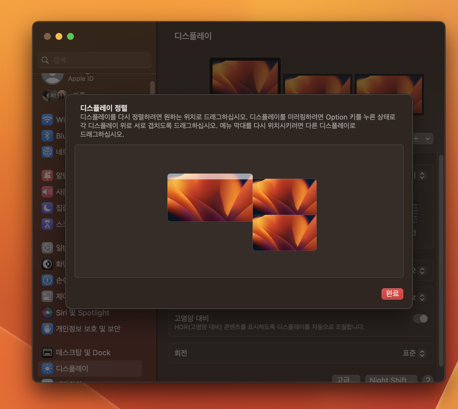The width and height of the screenshot is (458, 409).
Task: Click the sidebar vertical scrollbar
Action: click(x=152, y=88)
